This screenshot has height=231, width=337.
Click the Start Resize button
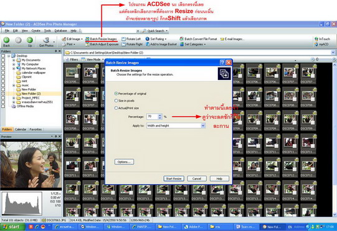174,178
